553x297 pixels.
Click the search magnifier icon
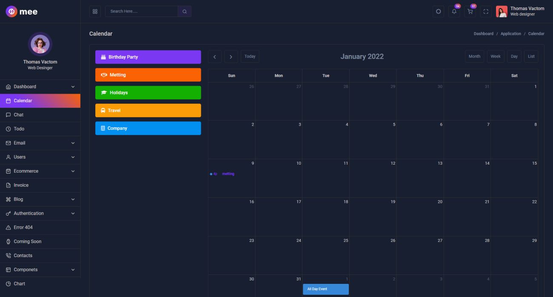[x=185, y=11]
